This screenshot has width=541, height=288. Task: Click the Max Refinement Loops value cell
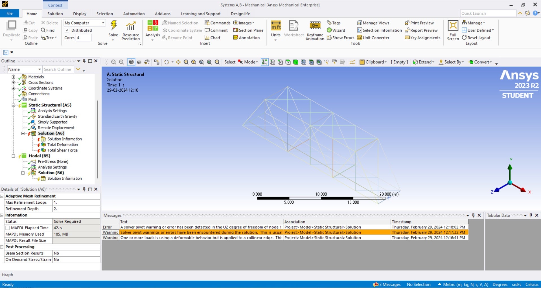point(76,203)
